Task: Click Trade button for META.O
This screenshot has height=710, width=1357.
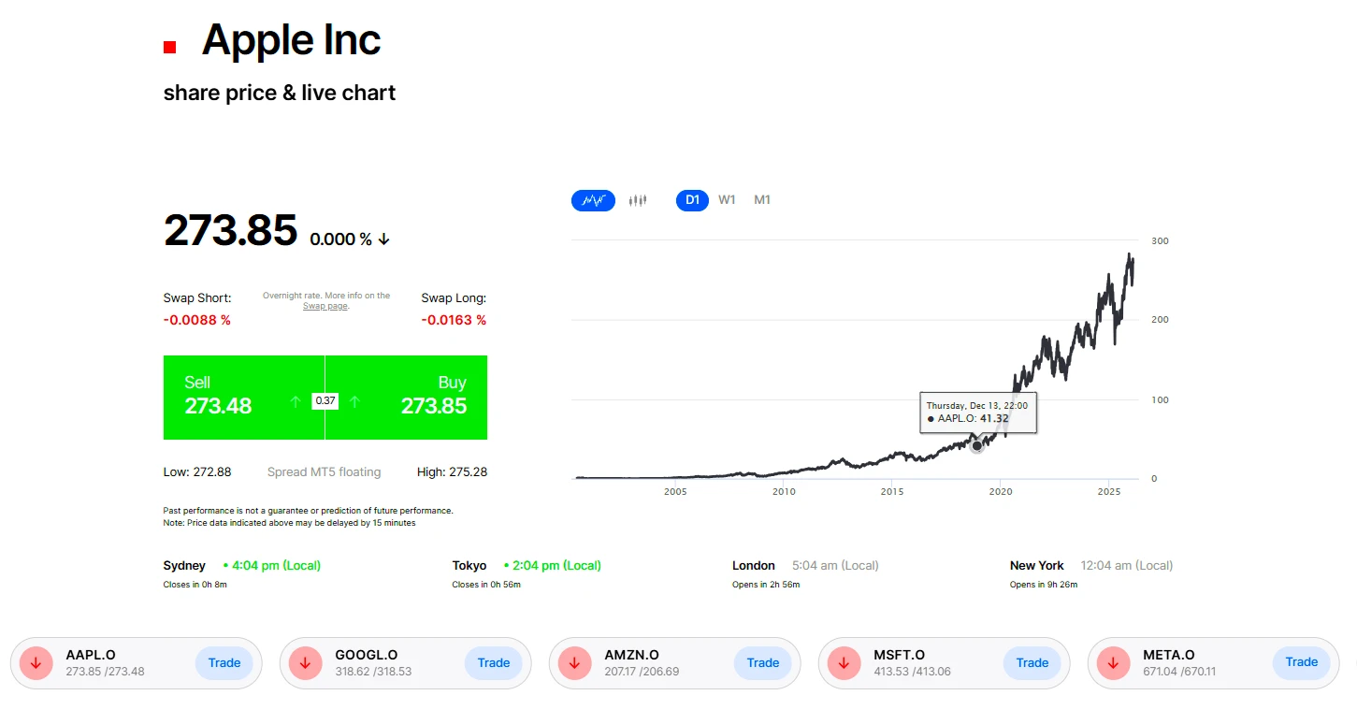Action: [x=1301, y=662]
